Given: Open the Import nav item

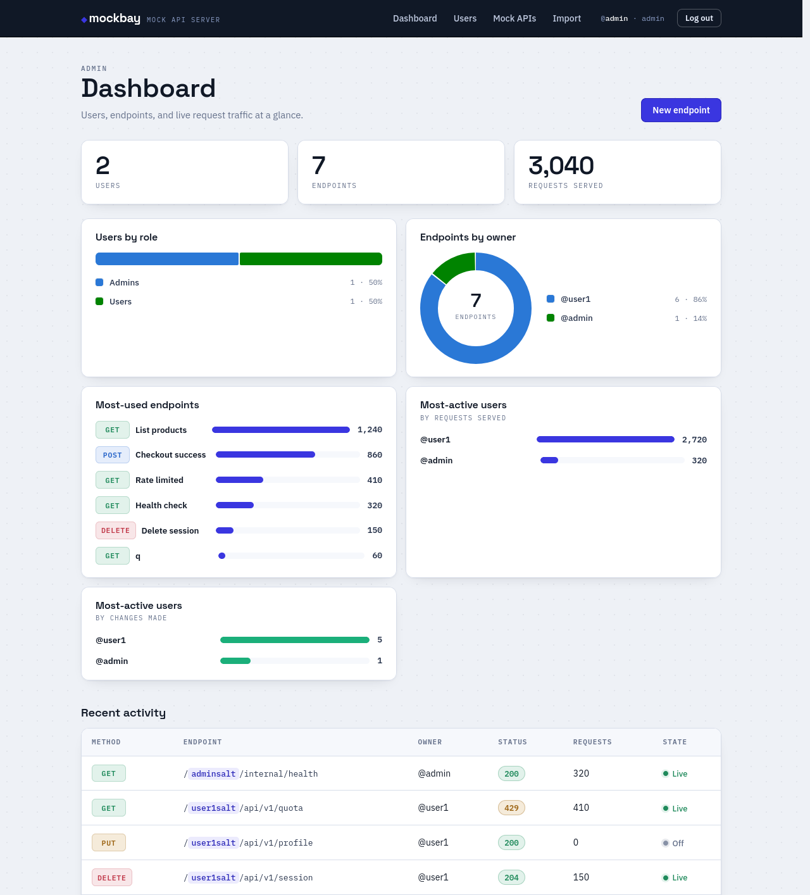Looking at the screenshot, I should [x=566, y=18].
